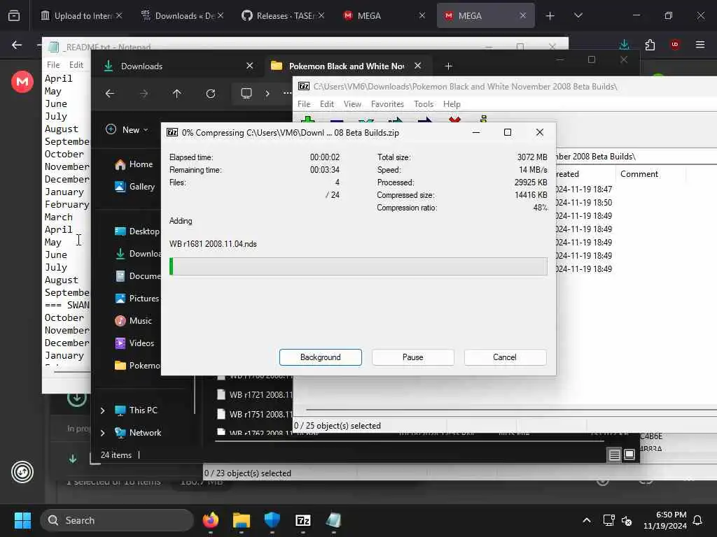List all browser tabs dropdown

(578, 15)
